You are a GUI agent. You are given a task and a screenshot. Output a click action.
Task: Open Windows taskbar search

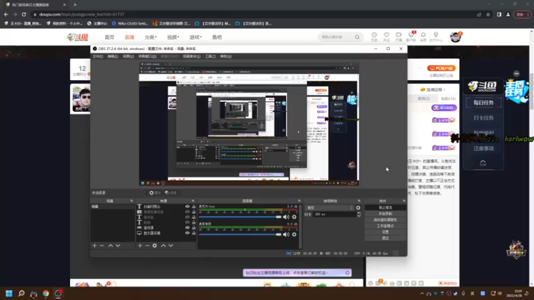click(21, 293)
